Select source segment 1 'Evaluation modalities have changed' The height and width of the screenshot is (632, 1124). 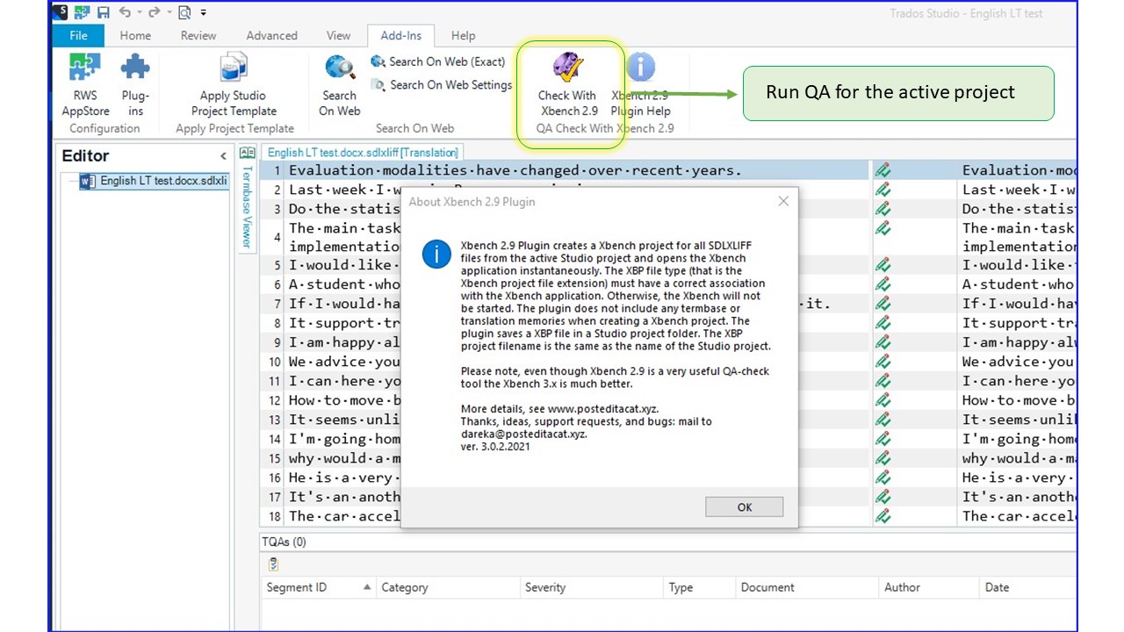pyautogui.click(x=577, y=170)
